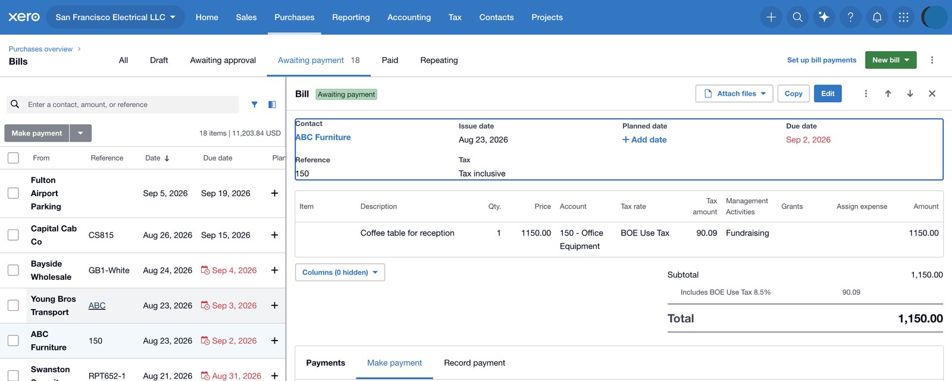
Task: Open the notifications bell
Action: pyautogui.click(x=877, y=17)
